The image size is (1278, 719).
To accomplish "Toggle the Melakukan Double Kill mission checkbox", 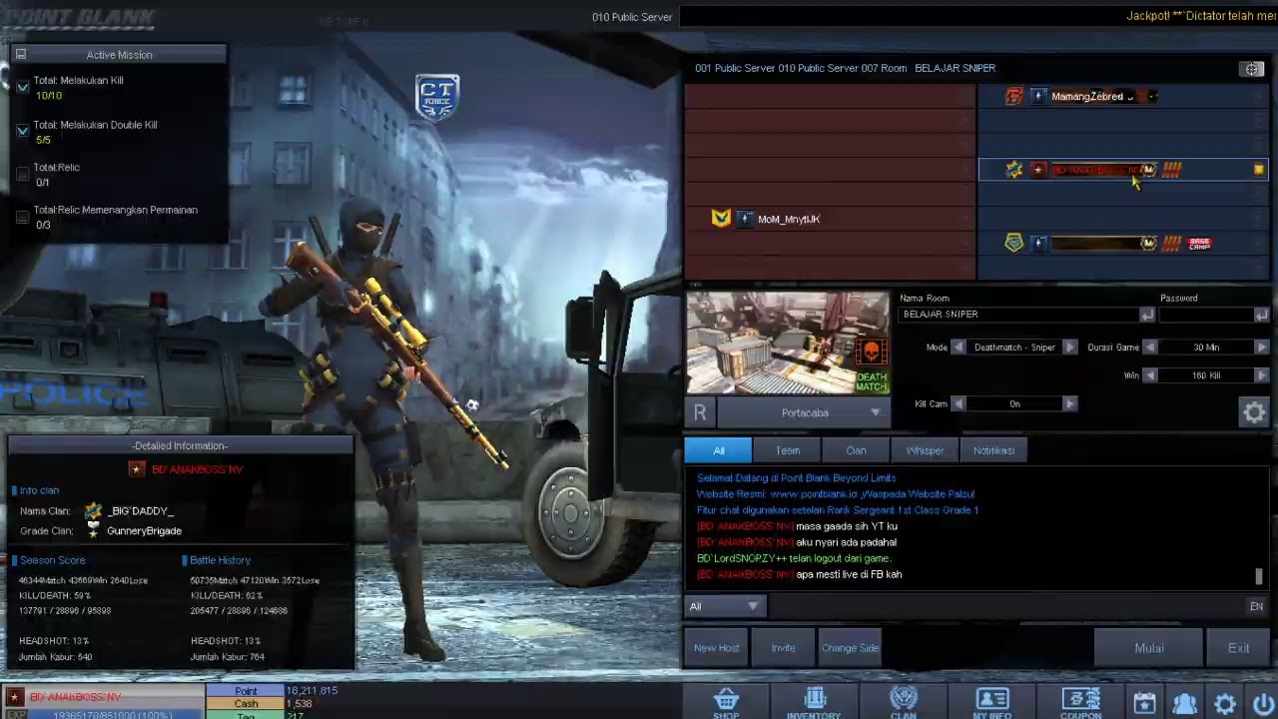I will pyautogui.click(x=23, y=131).
